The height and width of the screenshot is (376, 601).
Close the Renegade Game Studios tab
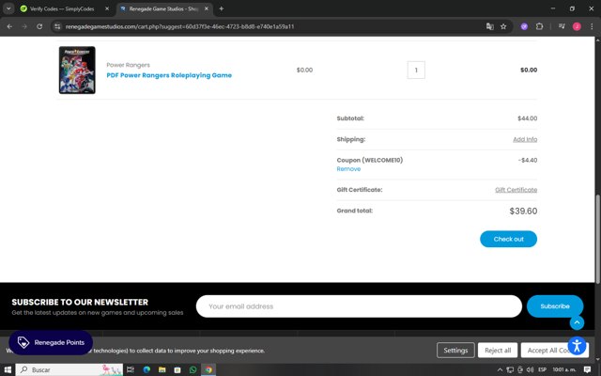coord(207,8)
